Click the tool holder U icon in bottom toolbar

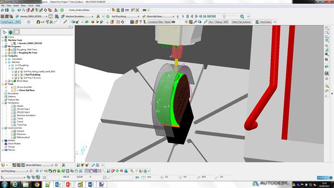(3, 165)
